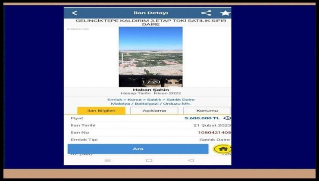This screenshot has width=319, height=181.
Task: Tap the blue Ara button
Action: [138, 149]
